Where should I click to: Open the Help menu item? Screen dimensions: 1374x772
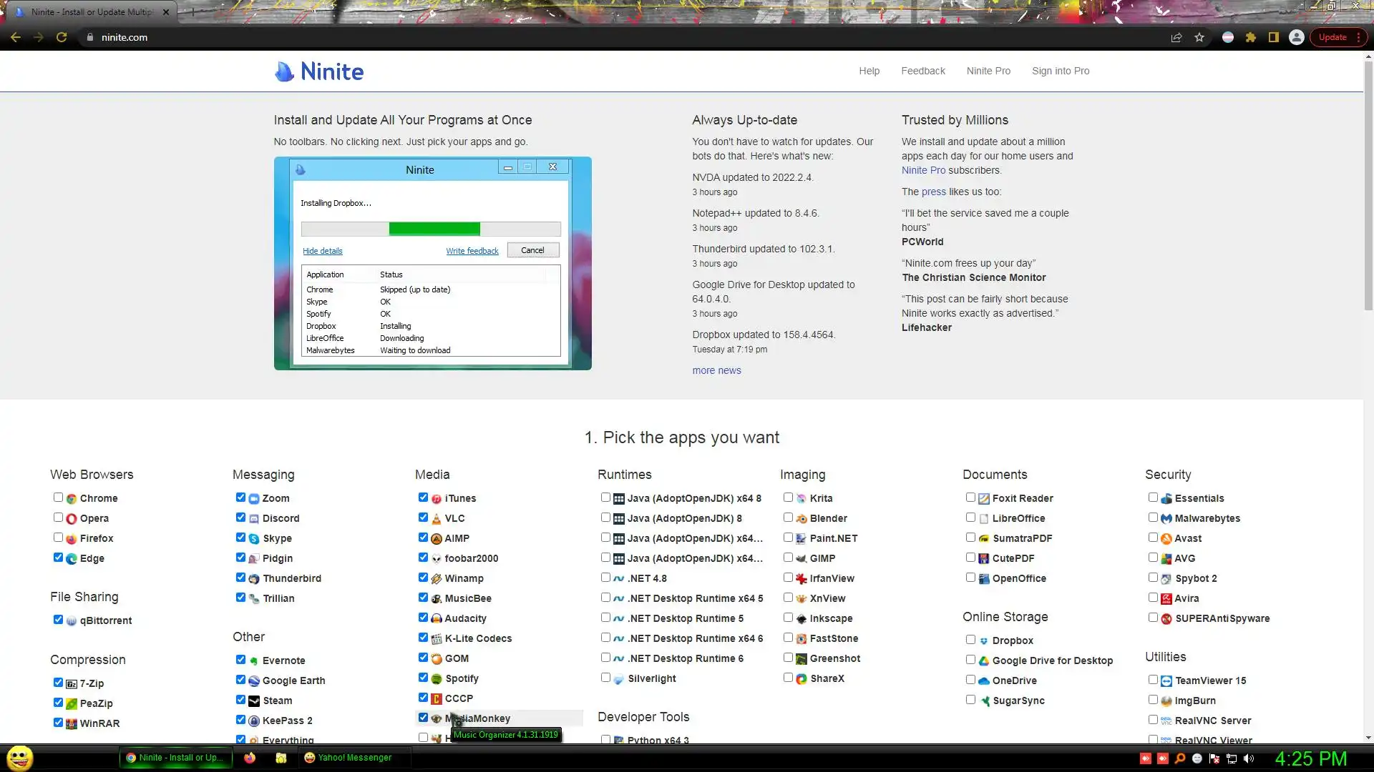click(869, 71)
